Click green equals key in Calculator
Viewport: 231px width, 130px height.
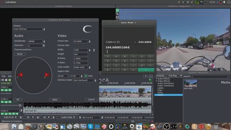tap(146, 70)
